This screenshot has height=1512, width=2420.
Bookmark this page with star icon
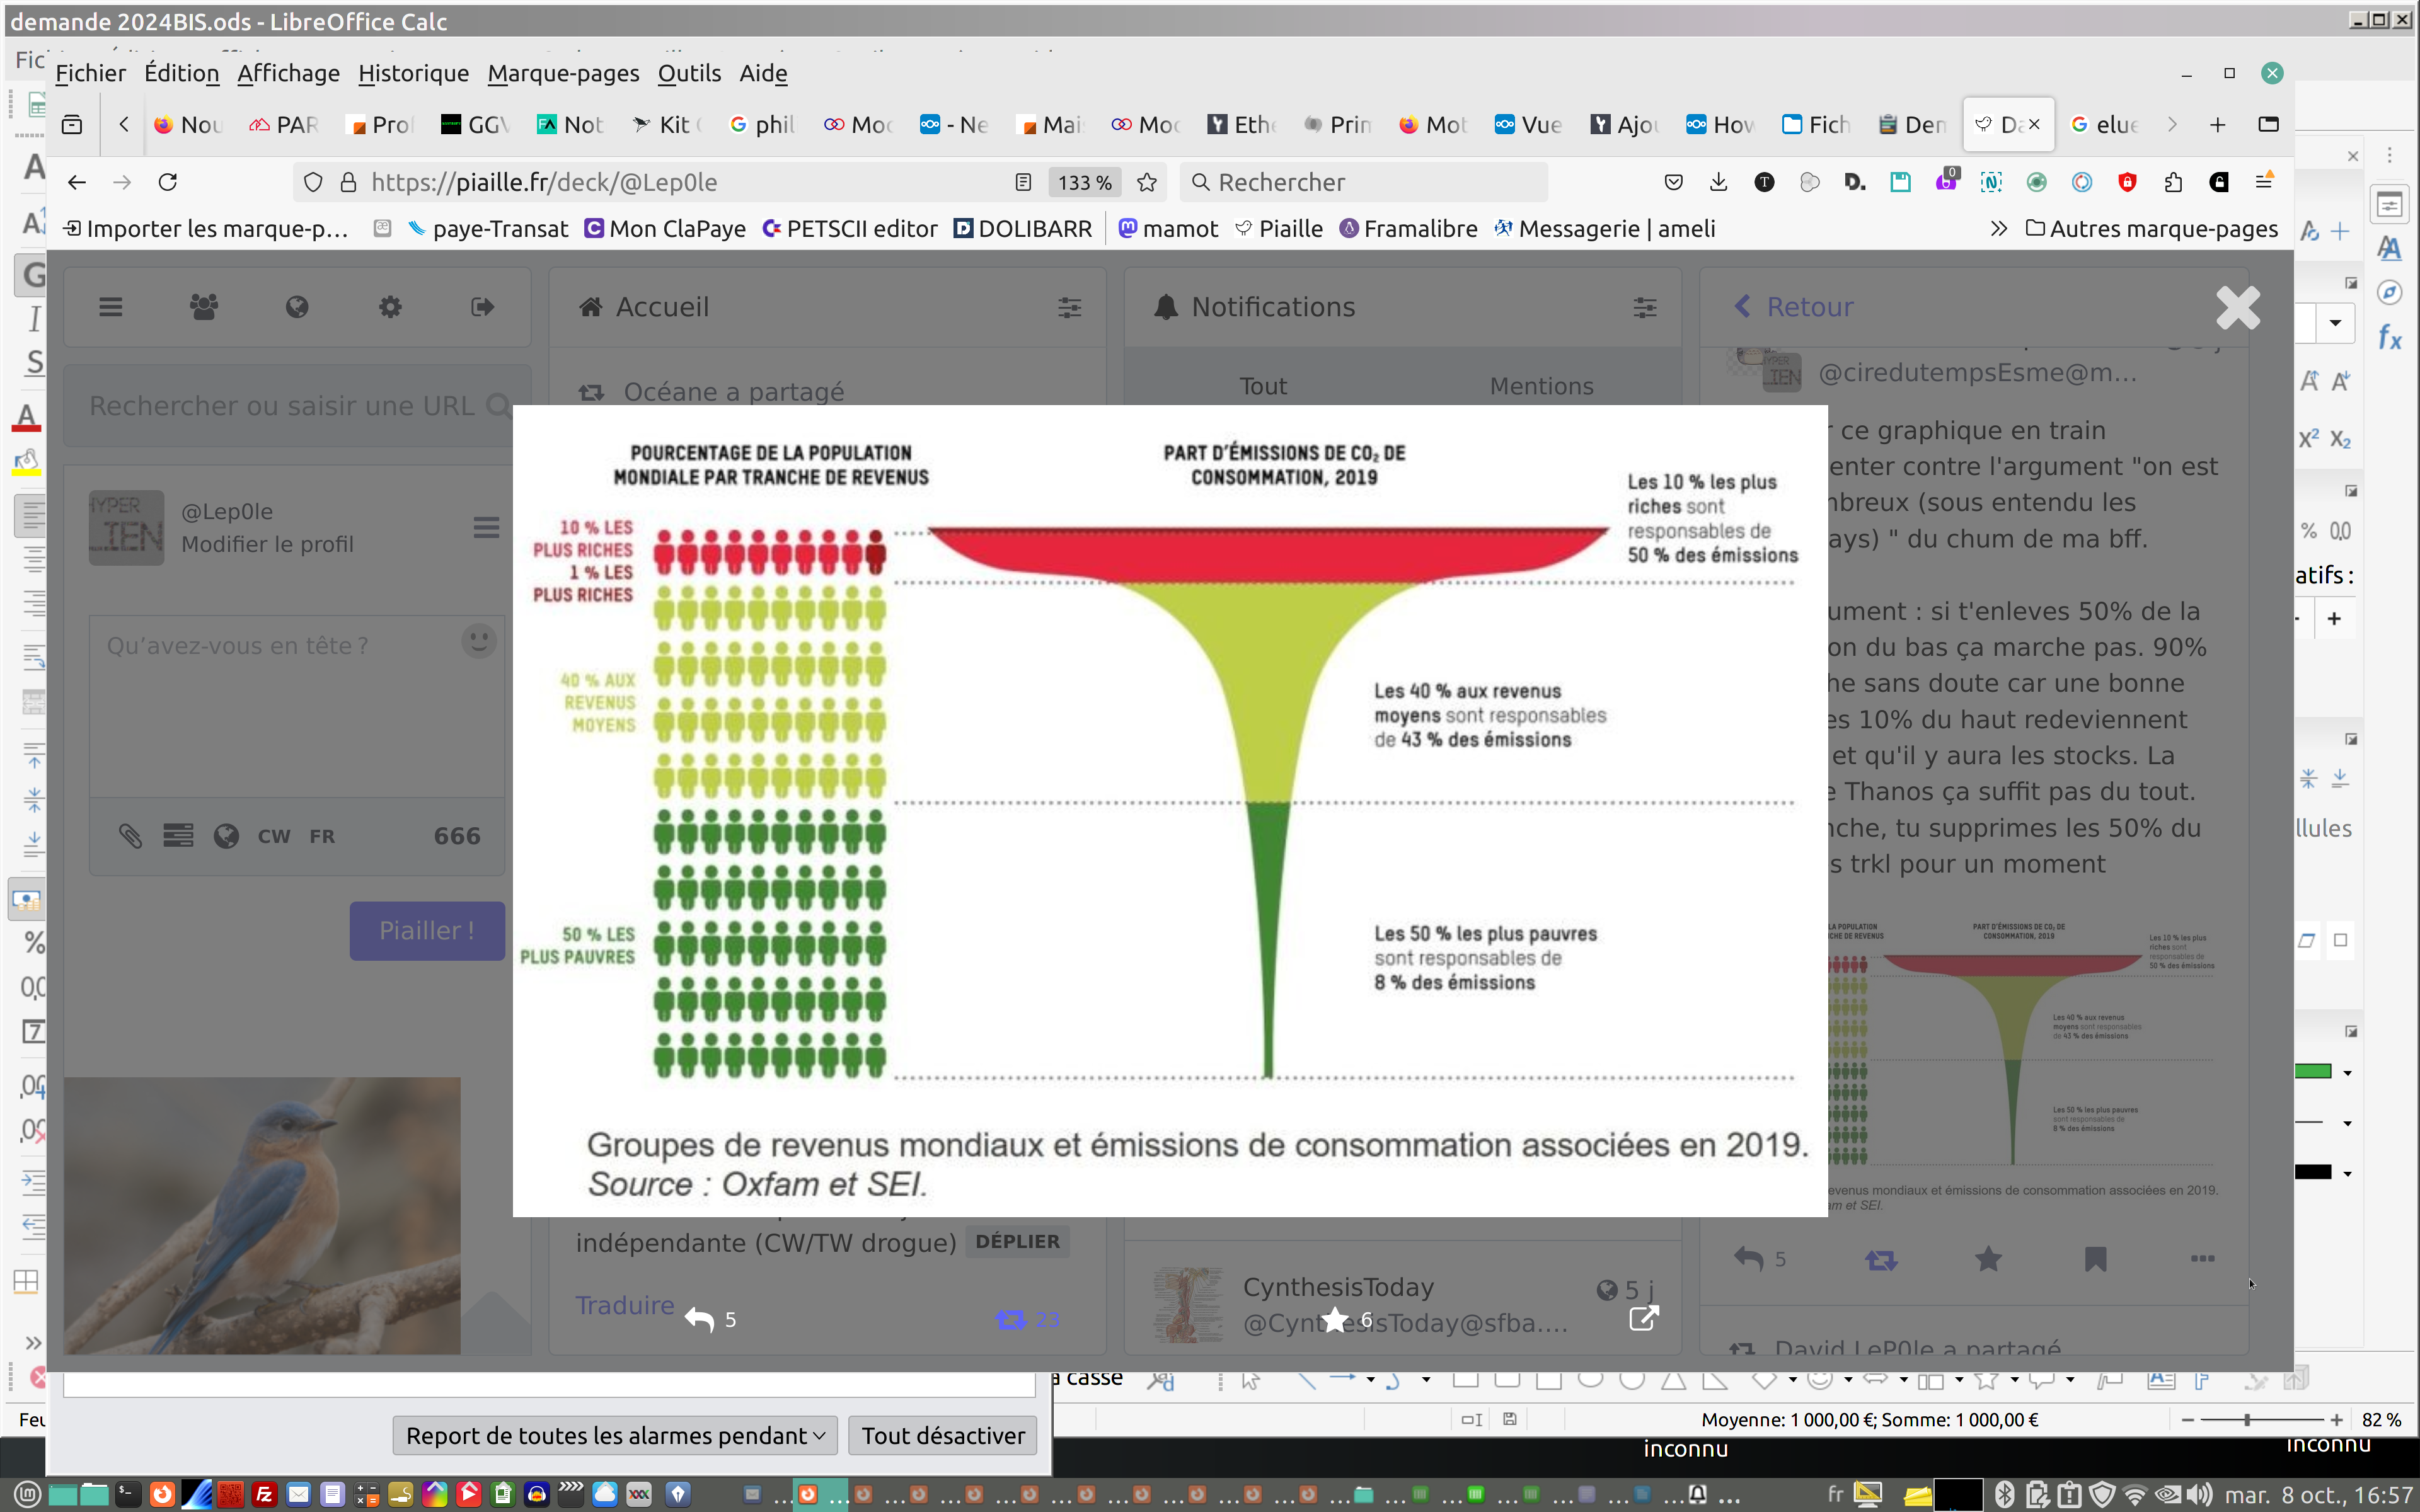click(1147, 182)
